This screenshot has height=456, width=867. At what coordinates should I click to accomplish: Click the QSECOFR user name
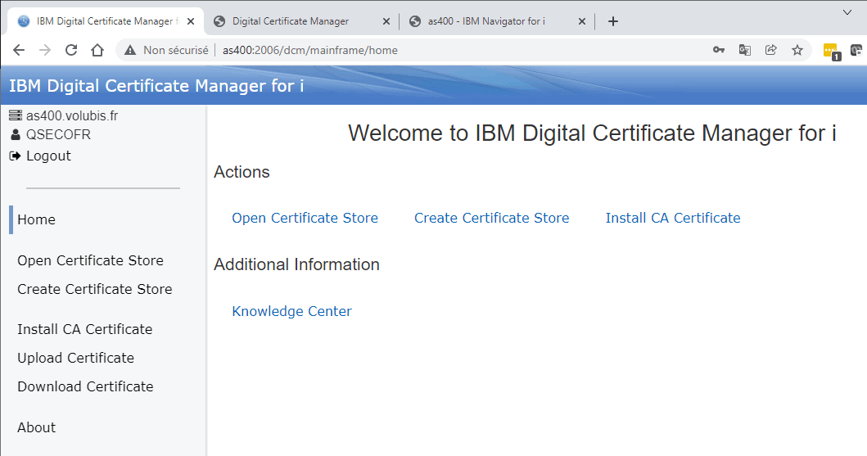pyautogui.click(x=58, y=134)
